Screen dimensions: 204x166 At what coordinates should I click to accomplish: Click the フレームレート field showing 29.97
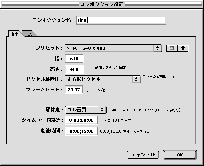click(74, 90)
